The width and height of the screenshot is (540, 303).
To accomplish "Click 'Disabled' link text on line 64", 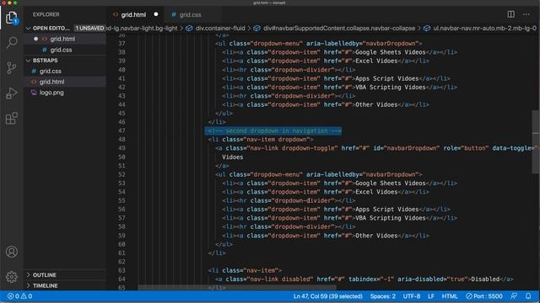I will click(x=485, y=279).
